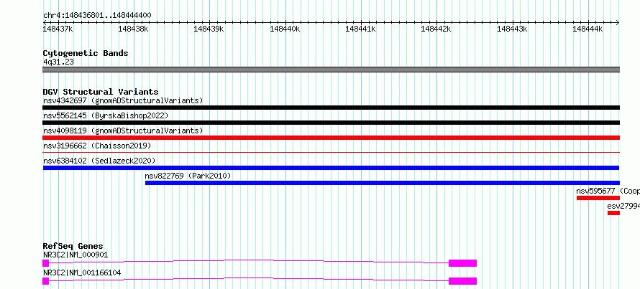Open the NR3C2|NM_000901 transcript label
Screen dimensions: 640x289
[76, 255]
